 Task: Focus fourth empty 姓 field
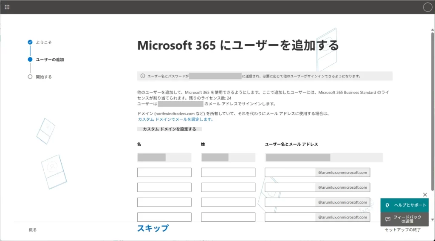click(228, 217)
